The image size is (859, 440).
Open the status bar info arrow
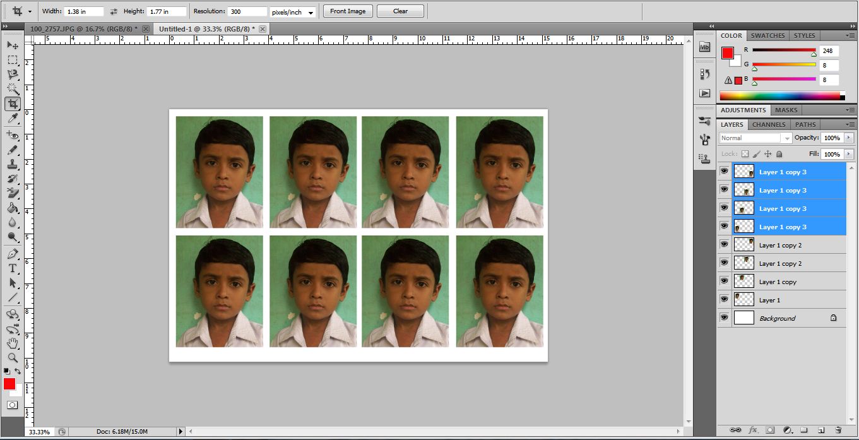[181, 431]
